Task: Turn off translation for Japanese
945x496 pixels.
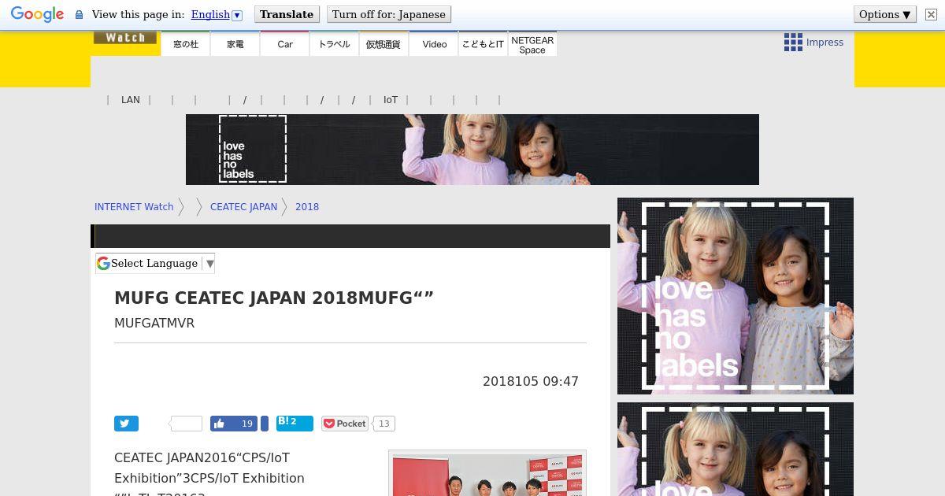Action: click(389, 14)
